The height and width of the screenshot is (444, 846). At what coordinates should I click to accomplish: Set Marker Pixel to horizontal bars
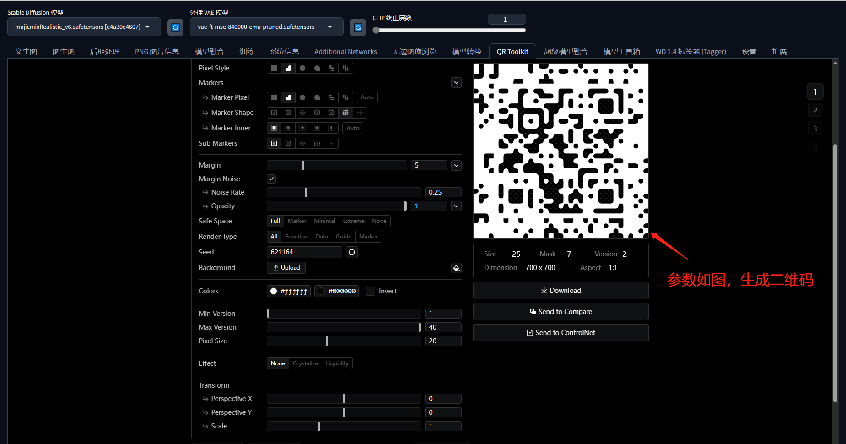tap(331, 97)
